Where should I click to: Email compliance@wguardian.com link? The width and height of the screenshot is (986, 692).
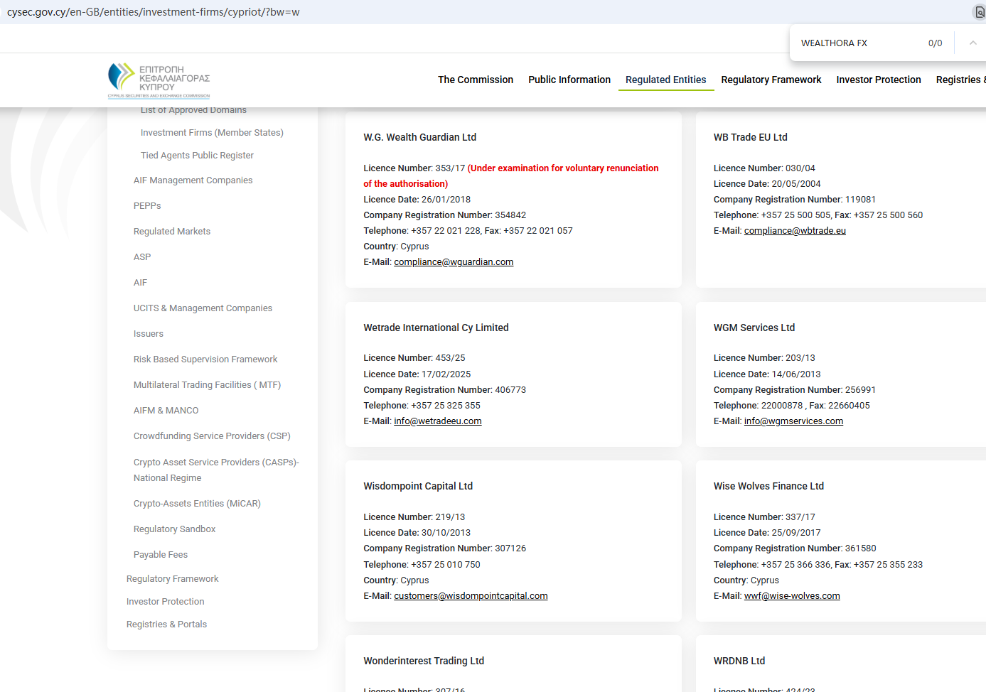454,262
